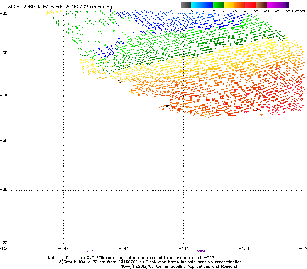This screenshot has height=269, width=307.
Task: Click the latitude label -64
Action: (4, 95)
